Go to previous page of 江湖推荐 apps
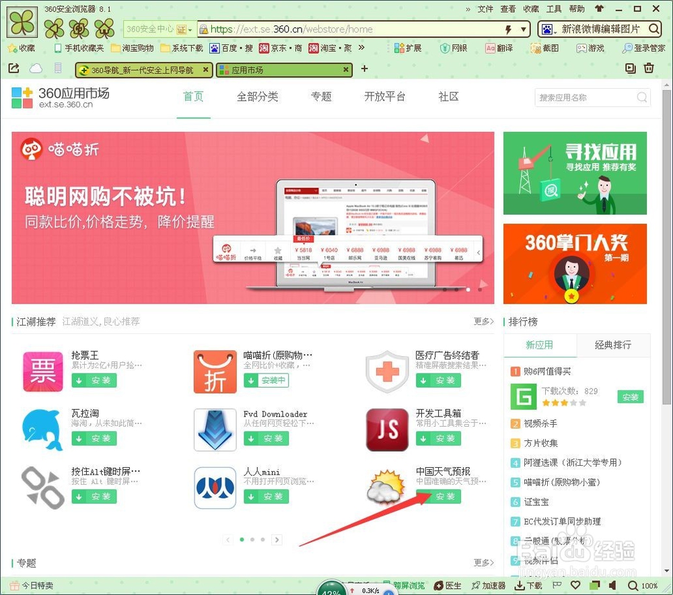 [x=228, y=540]
